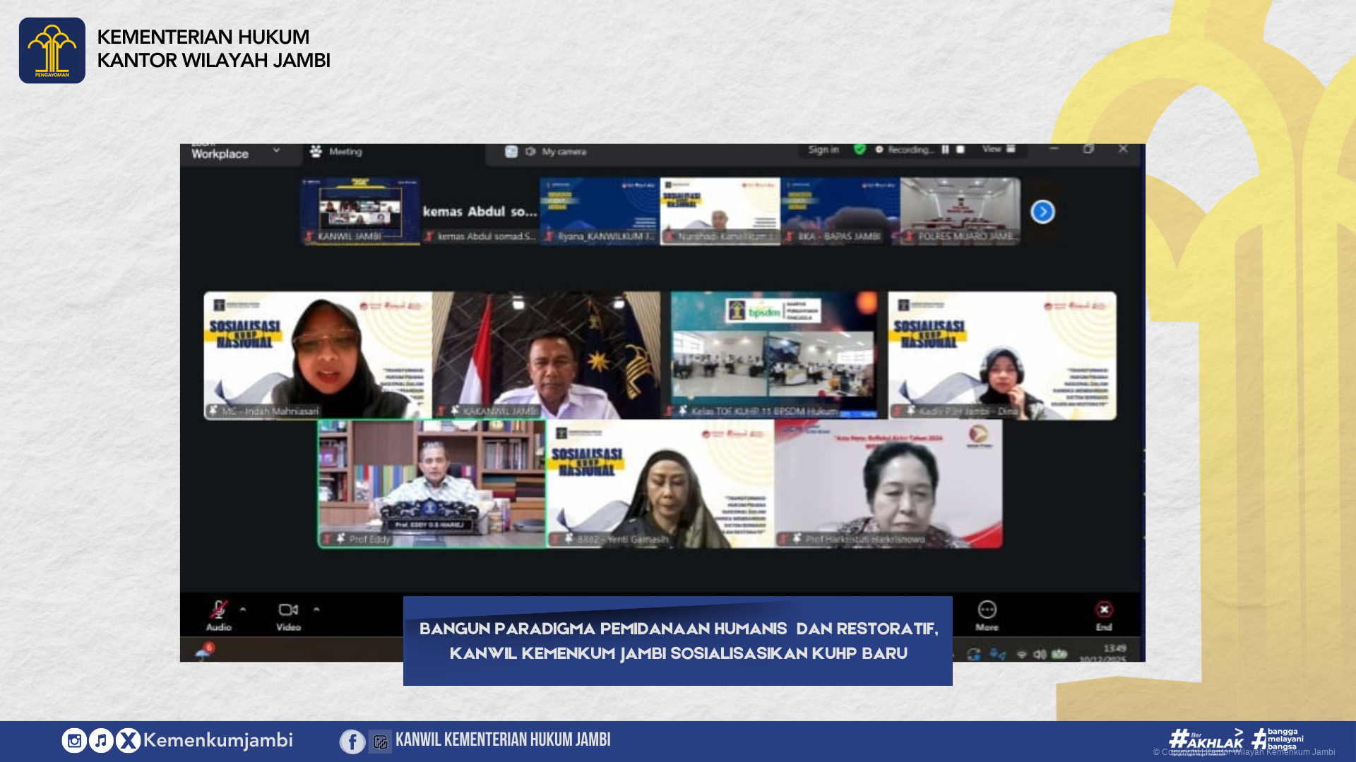Open the Kemenkumjambi Instagram icon in the footer
The image size is (1356, 762).
(x=75, y=740)
